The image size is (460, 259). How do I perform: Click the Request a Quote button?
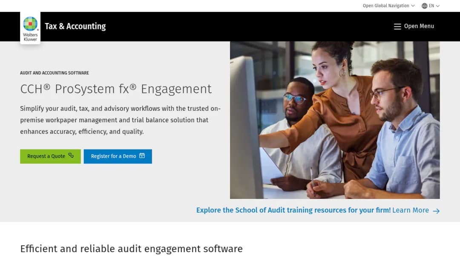tap(50, 156)
